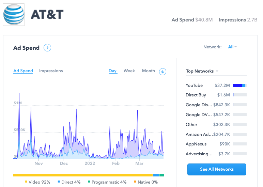Click the Impressions 2.7B header total
Screen dimensions: 263x187
[238, 20]
